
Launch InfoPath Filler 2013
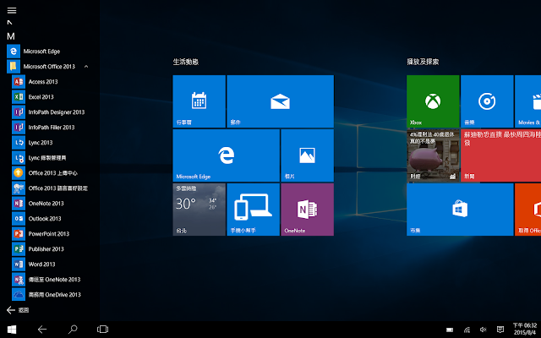coord(52,128)
